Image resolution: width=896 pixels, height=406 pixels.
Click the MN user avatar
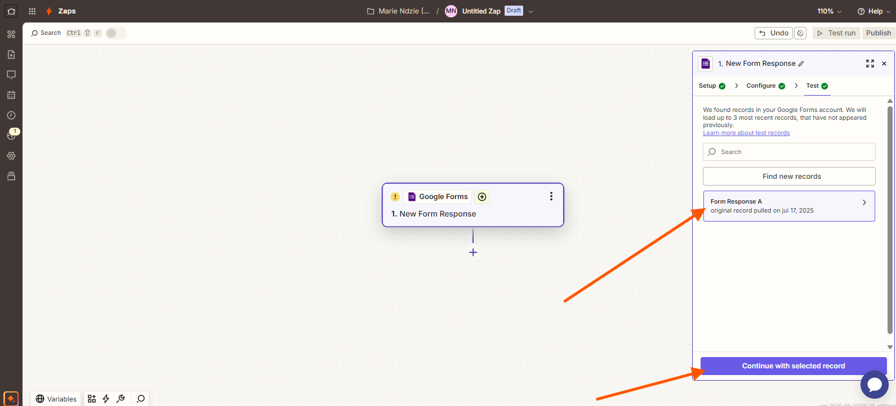click(x=451, y=11)
